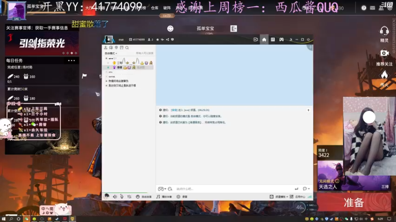Image resolution: width=396 pixels, height=222 pixels.
Task: Click the WeChat icon on taskbar
Action: point(26,219)
